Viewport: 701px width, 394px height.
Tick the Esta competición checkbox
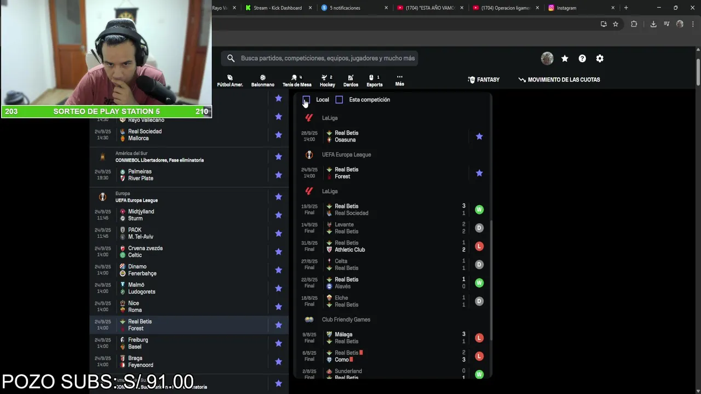pyautogui.click(x=339, y=100)
